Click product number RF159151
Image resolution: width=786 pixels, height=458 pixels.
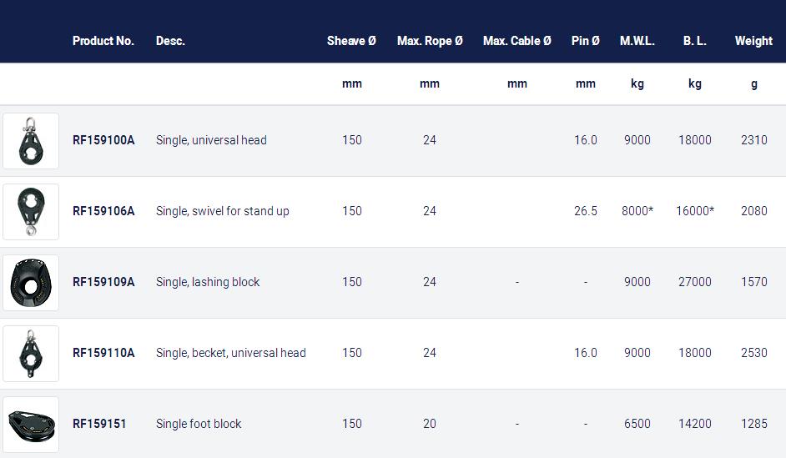click(x=99, y=424)
